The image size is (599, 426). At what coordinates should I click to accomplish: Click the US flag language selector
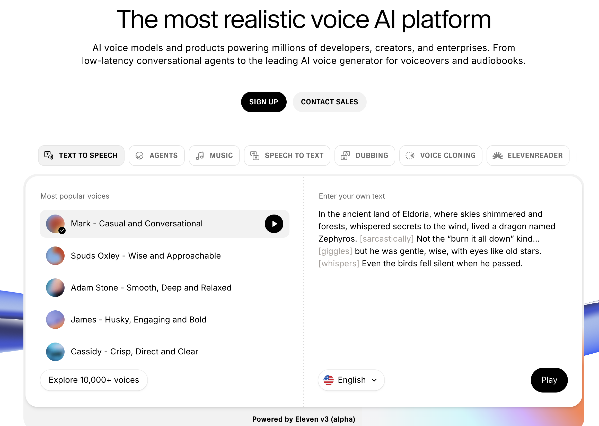[328, 380]
